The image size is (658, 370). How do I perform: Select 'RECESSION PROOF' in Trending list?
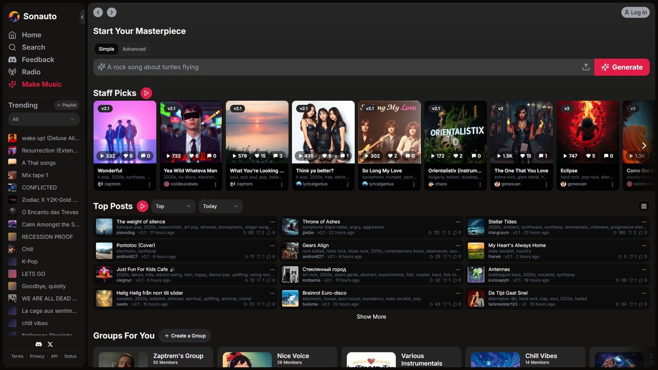click(x=44, y=237)
